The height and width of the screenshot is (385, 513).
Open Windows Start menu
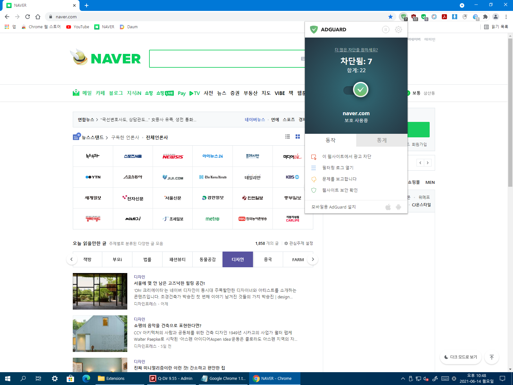click(x=8, y=379)
